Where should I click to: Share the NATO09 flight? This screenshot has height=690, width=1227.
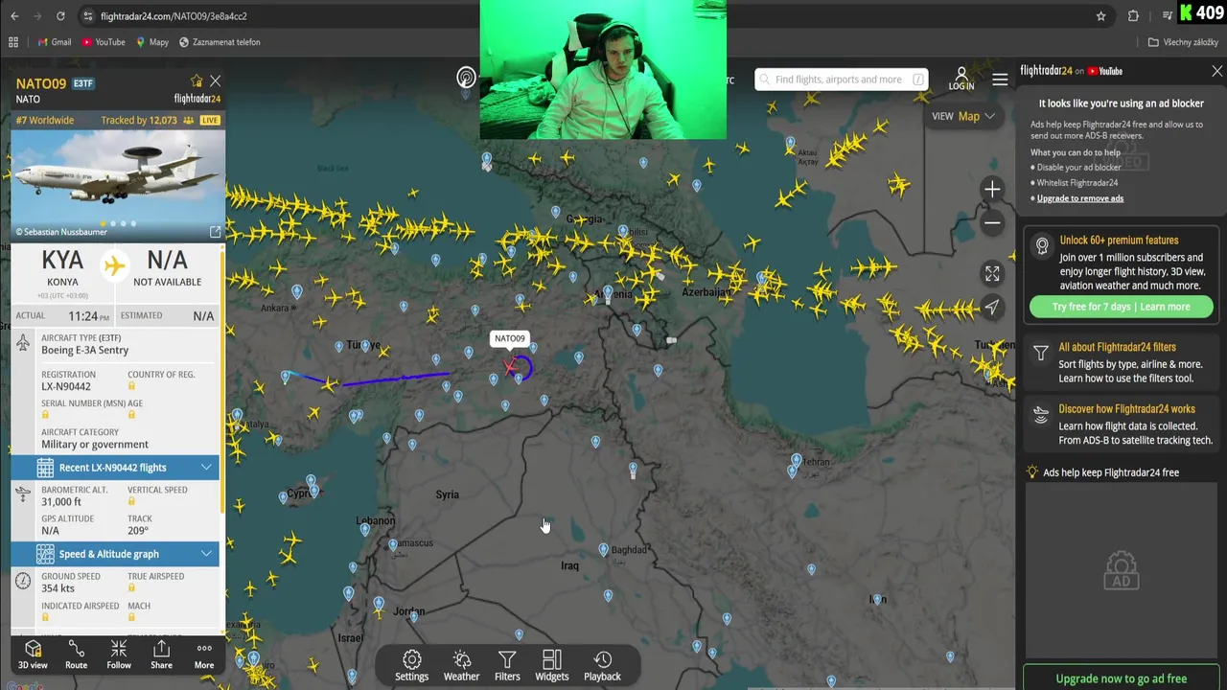coord(161,655)
